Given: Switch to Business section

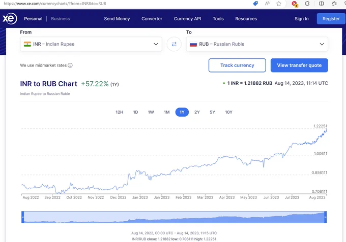Looking at the screenshot, I should click(61, 19).
